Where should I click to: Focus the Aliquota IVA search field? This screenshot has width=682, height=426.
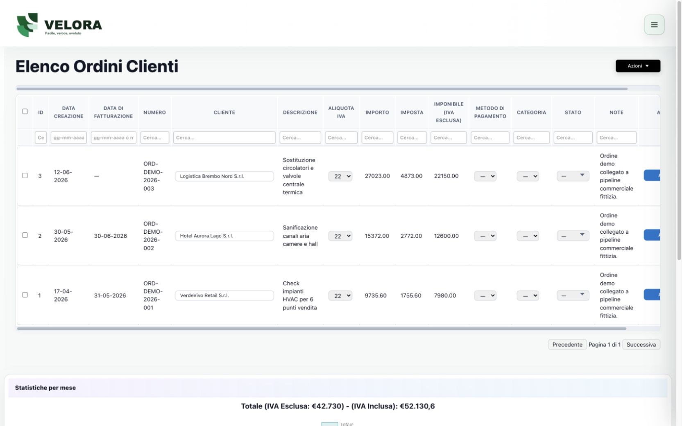[341, 137]
